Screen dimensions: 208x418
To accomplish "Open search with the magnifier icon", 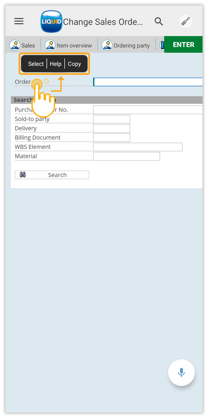I will click(159, 21).
